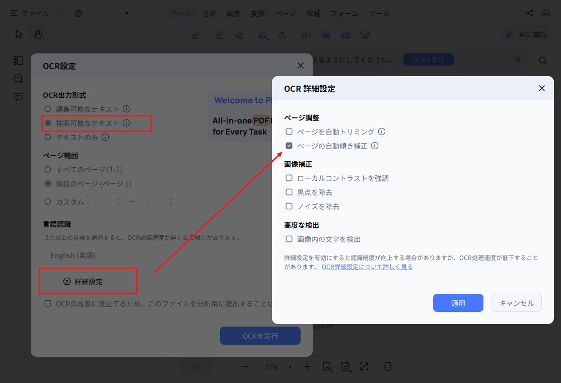
Task: Click the custom range end page stepper
Action: pos(171,202)
